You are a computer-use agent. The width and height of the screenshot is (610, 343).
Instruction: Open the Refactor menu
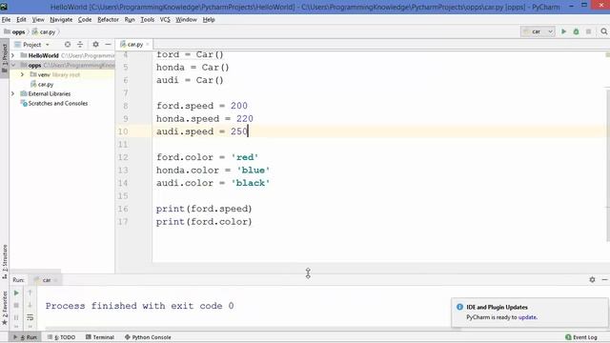coord(108,19)
